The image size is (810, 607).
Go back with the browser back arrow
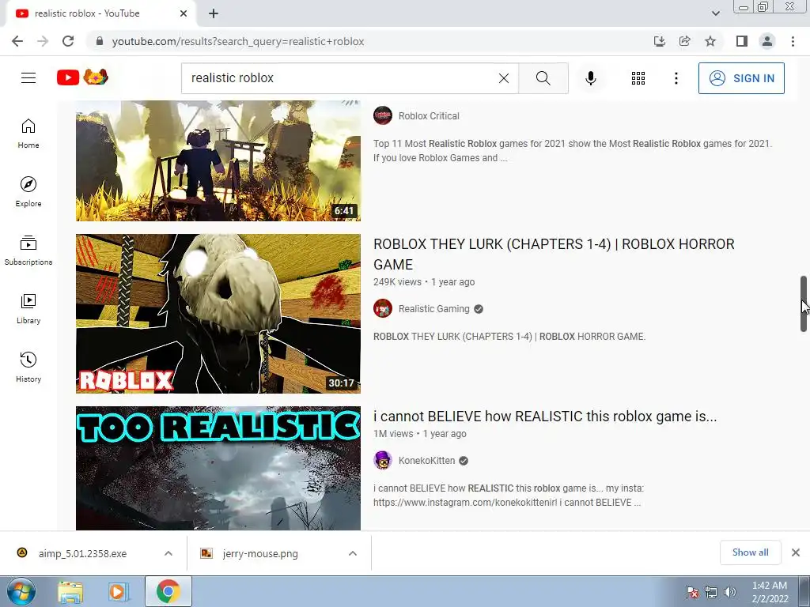(17, 41)
